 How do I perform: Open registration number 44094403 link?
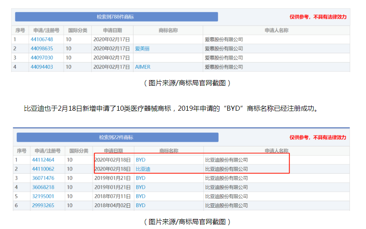[42, 67]
